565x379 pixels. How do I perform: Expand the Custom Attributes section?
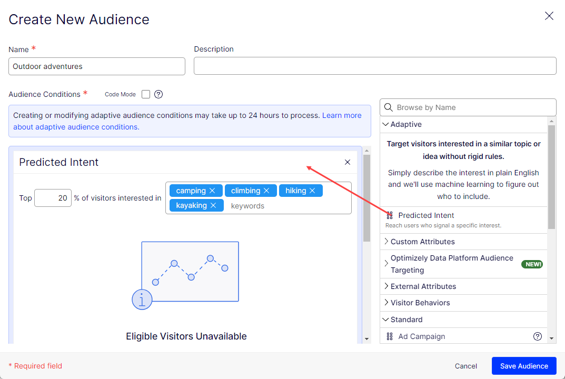pos(422,242)
